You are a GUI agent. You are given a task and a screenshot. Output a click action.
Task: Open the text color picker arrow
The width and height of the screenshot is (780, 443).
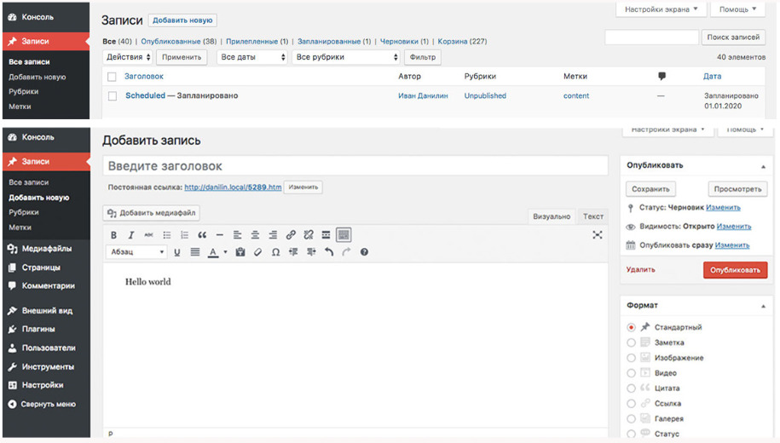[x=225, y=252]
